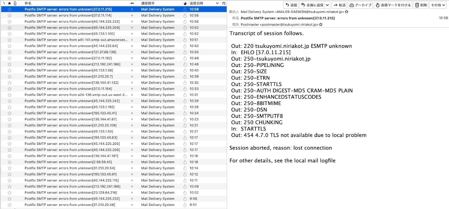Mark junk flame for unknown[37.0.11.164] message
The height and width of the screenshot is (209, 449).
(185, 89)
